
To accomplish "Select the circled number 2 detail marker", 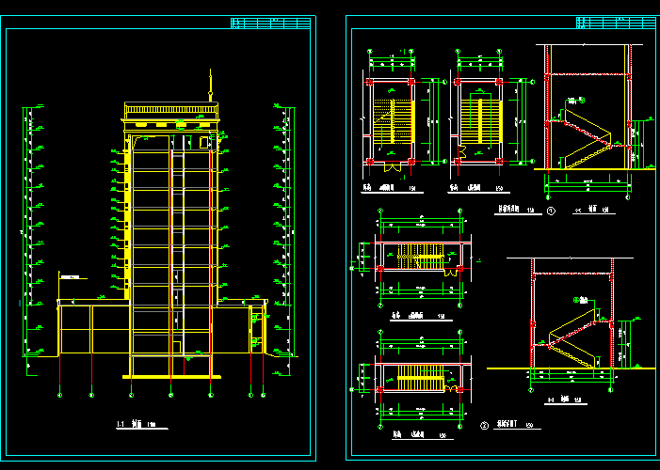I will click(484, 426).
